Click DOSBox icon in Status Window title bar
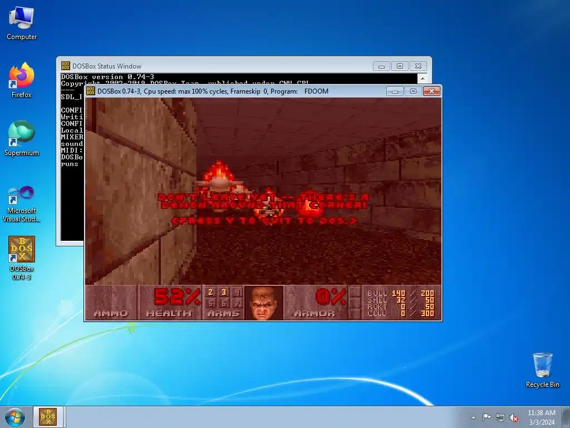Image resolution: width=570 pixels, height=428 pixels. coord(66,66)
